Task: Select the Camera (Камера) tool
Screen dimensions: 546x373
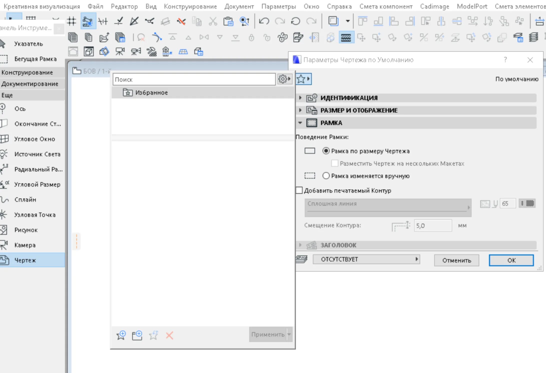Action: pos(25,245)
